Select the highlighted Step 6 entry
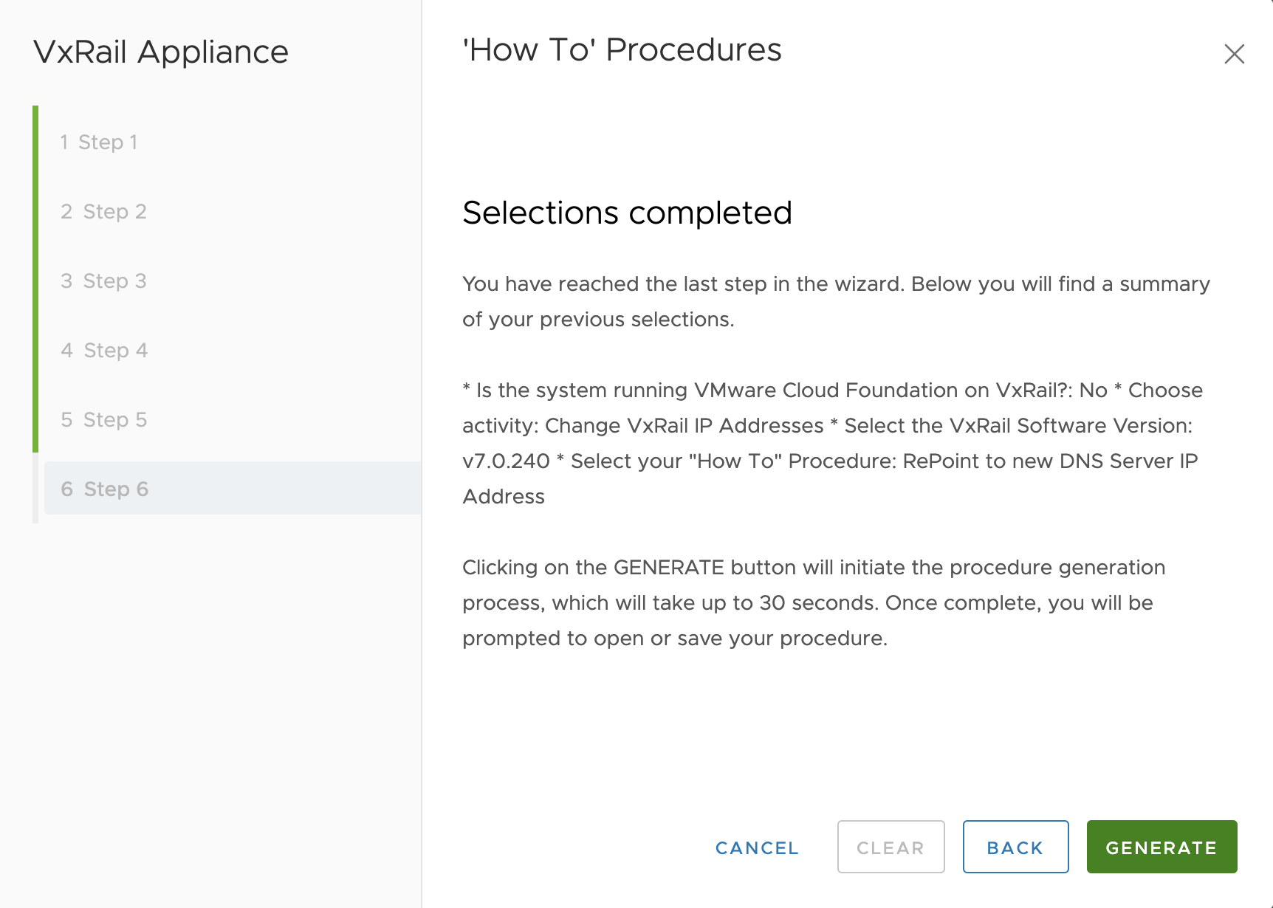1273x908 pixels. tap(116, 489)
